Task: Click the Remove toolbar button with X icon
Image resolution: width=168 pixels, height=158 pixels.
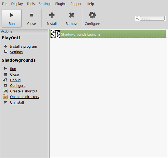Action: (72, 18)
